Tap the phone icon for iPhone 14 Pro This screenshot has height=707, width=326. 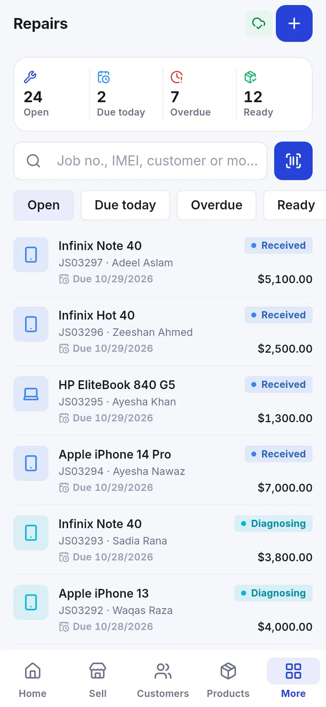pyautogui.click(x=31, y=463)
